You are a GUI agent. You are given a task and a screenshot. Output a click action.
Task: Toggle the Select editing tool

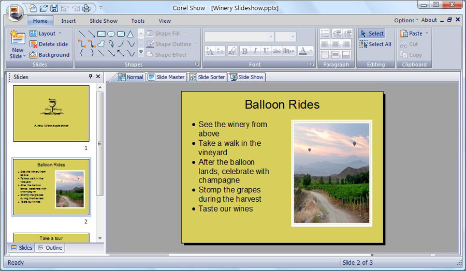point(371,34)
